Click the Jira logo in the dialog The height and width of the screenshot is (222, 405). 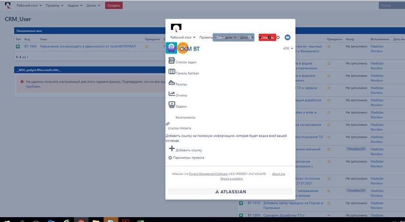pyautogui.click(x=176, y=27)
